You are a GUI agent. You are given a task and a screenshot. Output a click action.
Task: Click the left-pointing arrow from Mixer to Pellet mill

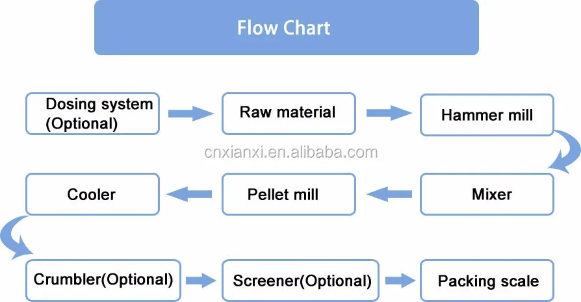click(389, 194)
